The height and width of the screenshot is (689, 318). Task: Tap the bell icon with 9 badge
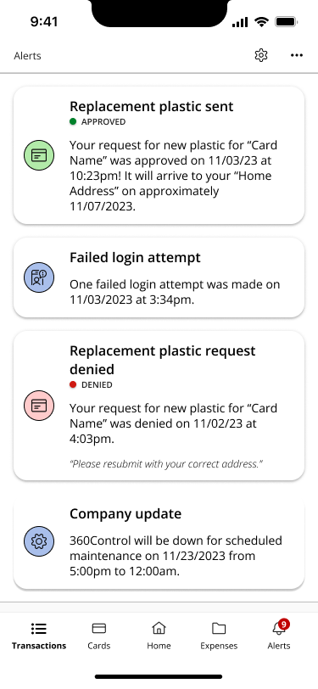(279, 628)
